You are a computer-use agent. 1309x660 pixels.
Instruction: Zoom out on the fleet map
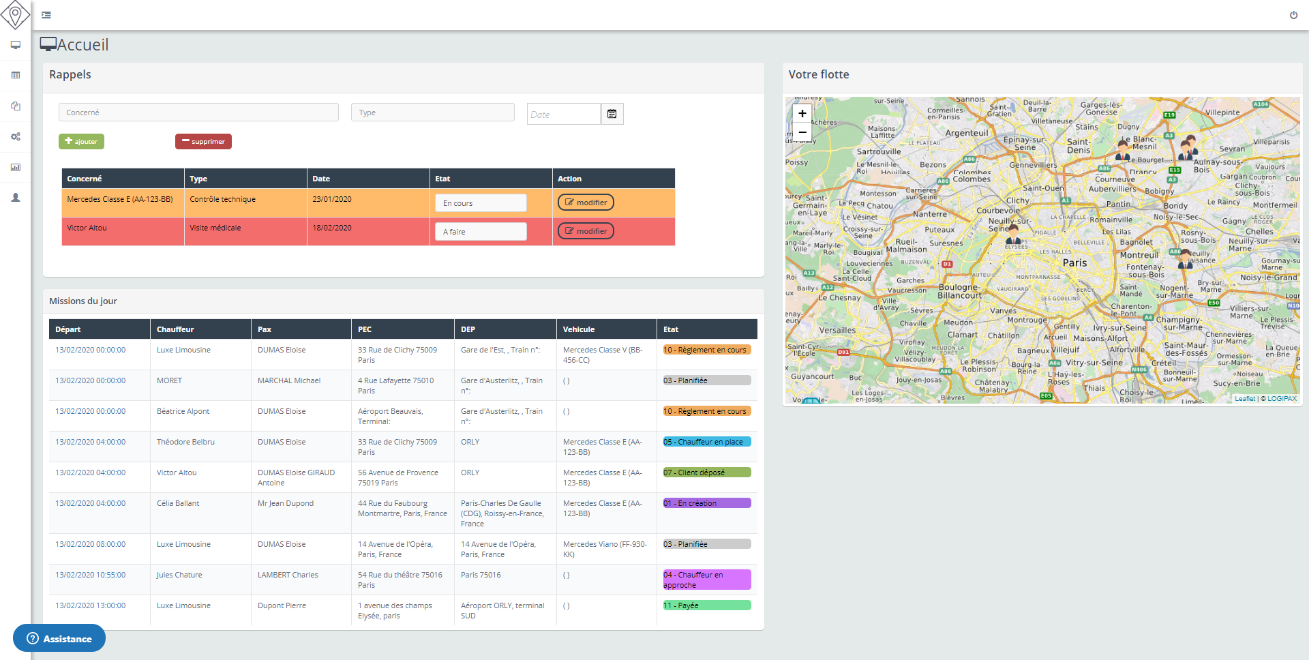pos(802,132)
